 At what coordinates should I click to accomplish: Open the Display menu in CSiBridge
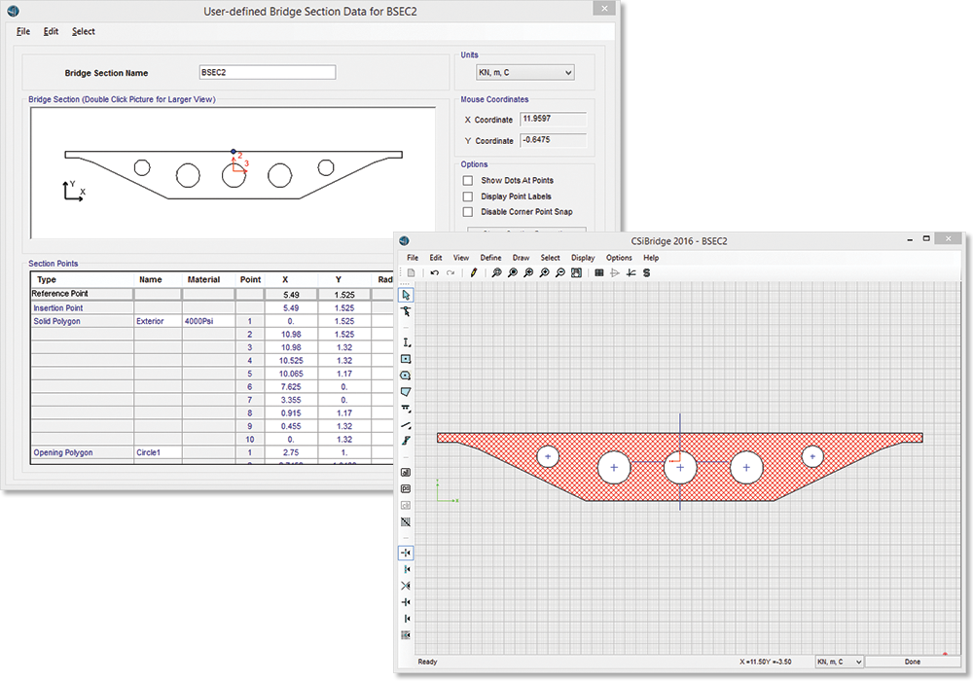583,258
